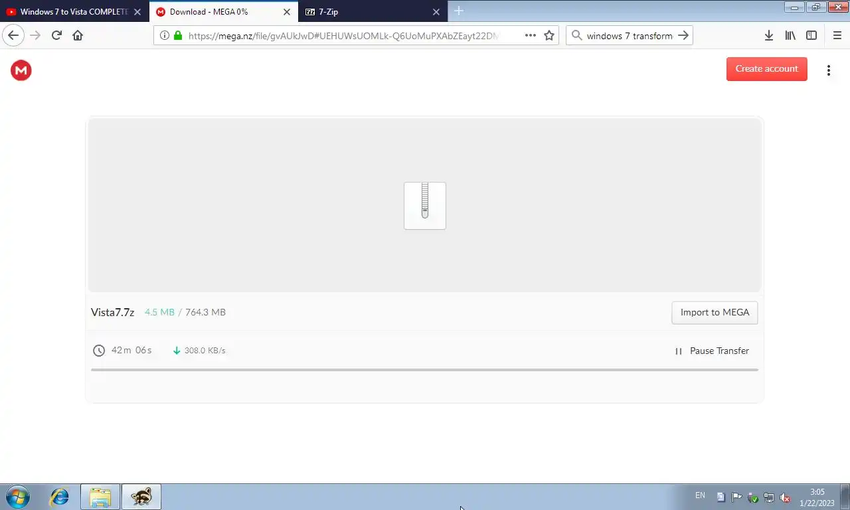This screenshot has height=510, width=850.
Task: Click the Show desktop strip on the taskbar
Action: (x=845, y=497)
